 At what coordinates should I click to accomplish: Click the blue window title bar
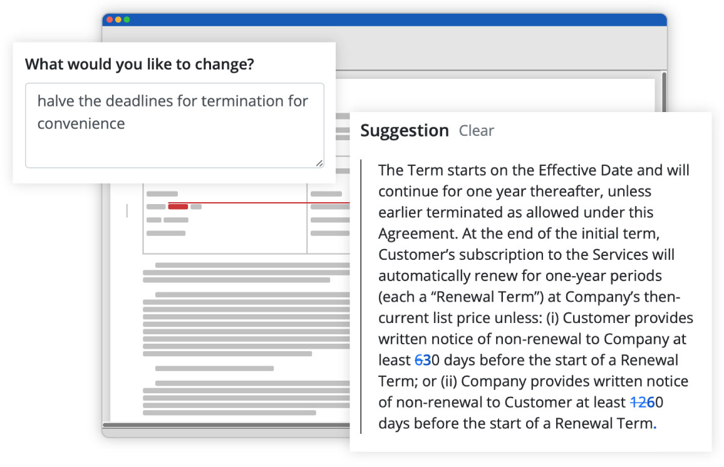coord(383,19)
